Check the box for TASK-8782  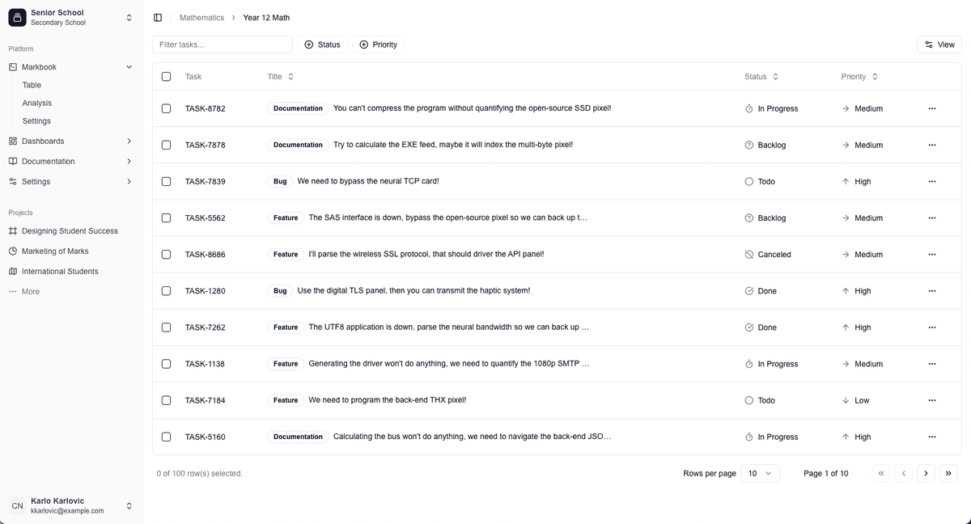click(166, 108)
